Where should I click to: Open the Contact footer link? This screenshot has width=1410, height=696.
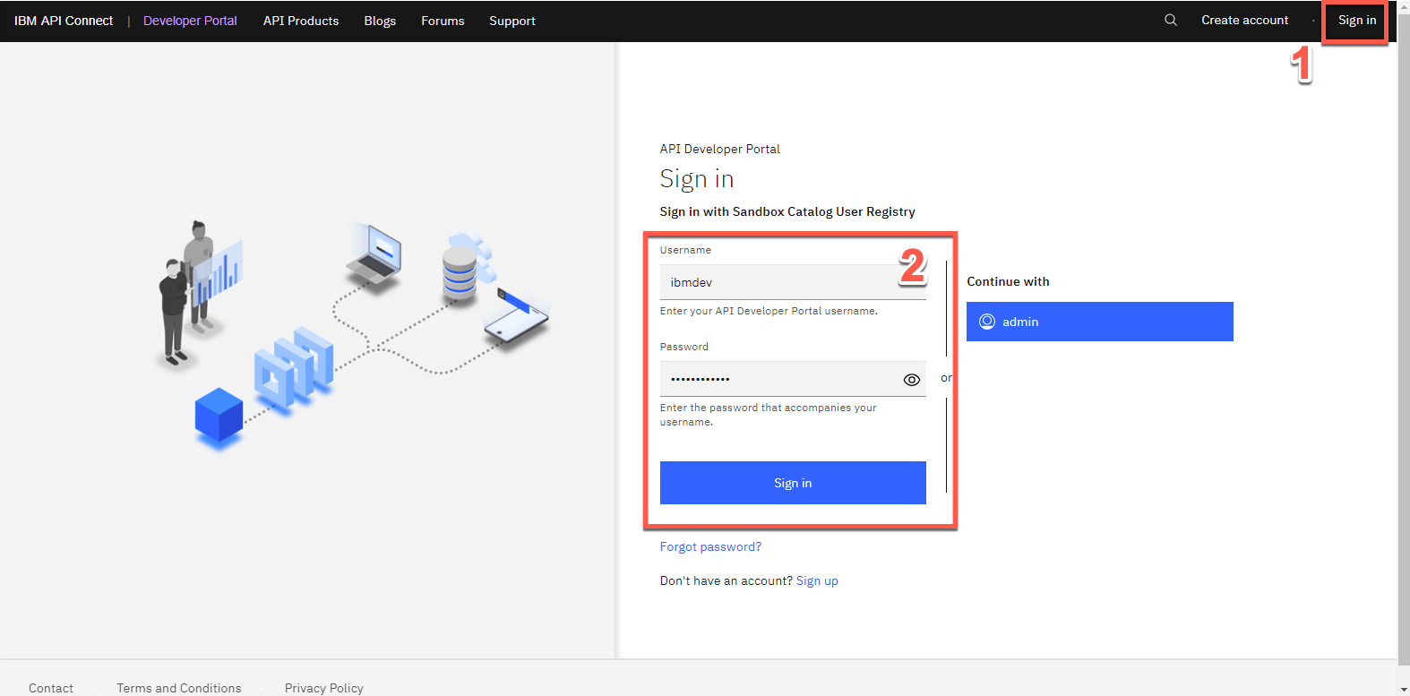coord(51,688)
